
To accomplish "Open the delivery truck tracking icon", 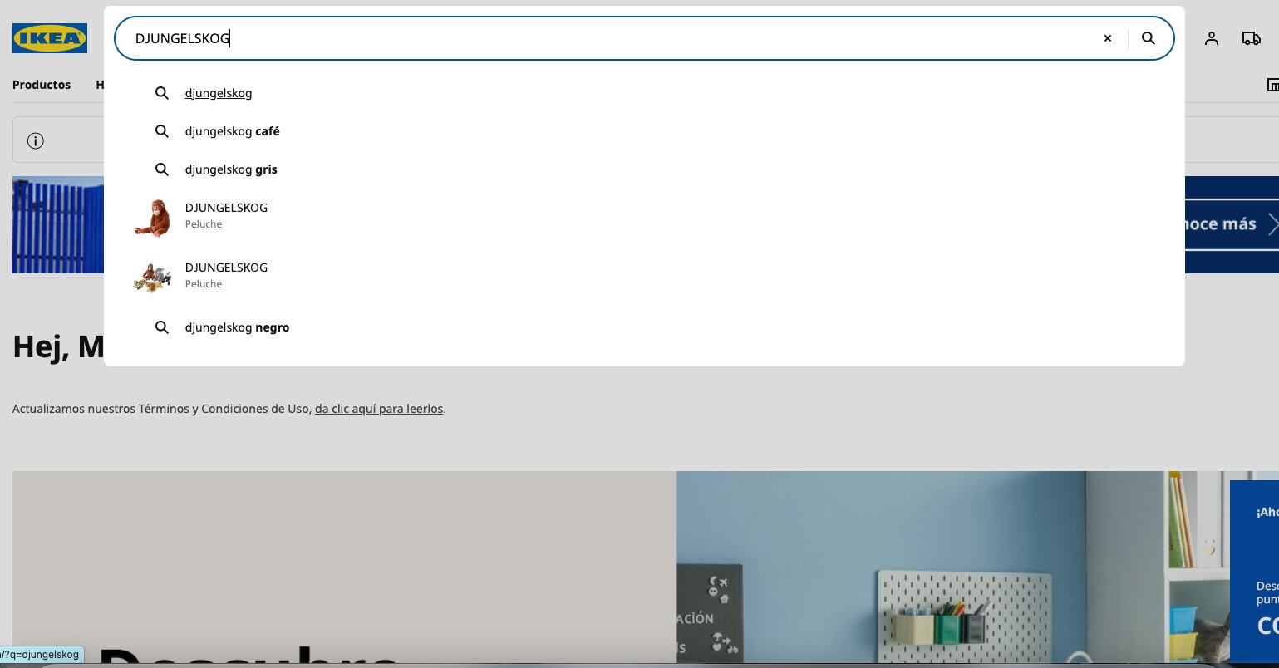I will click(x=1251, y=38).
